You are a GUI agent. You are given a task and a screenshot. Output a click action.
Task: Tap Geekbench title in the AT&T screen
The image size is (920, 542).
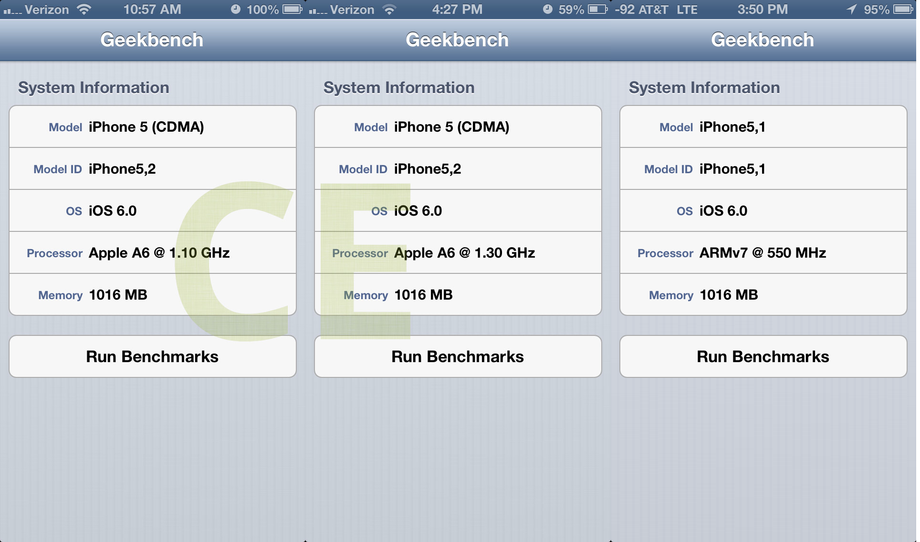[763, 40]
